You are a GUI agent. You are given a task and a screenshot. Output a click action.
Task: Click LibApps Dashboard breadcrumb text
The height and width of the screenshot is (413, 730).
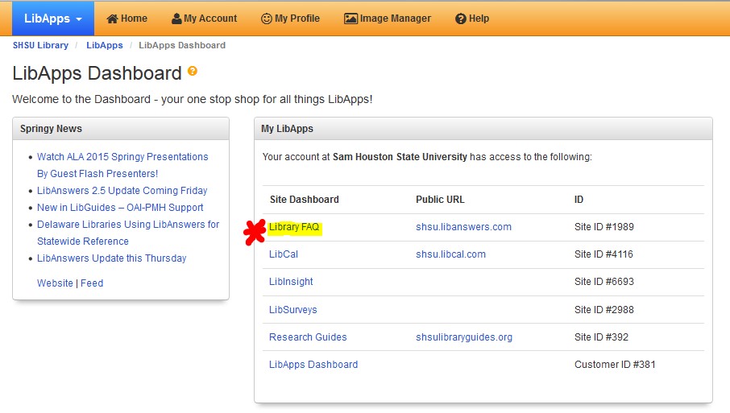coord(182,45)
